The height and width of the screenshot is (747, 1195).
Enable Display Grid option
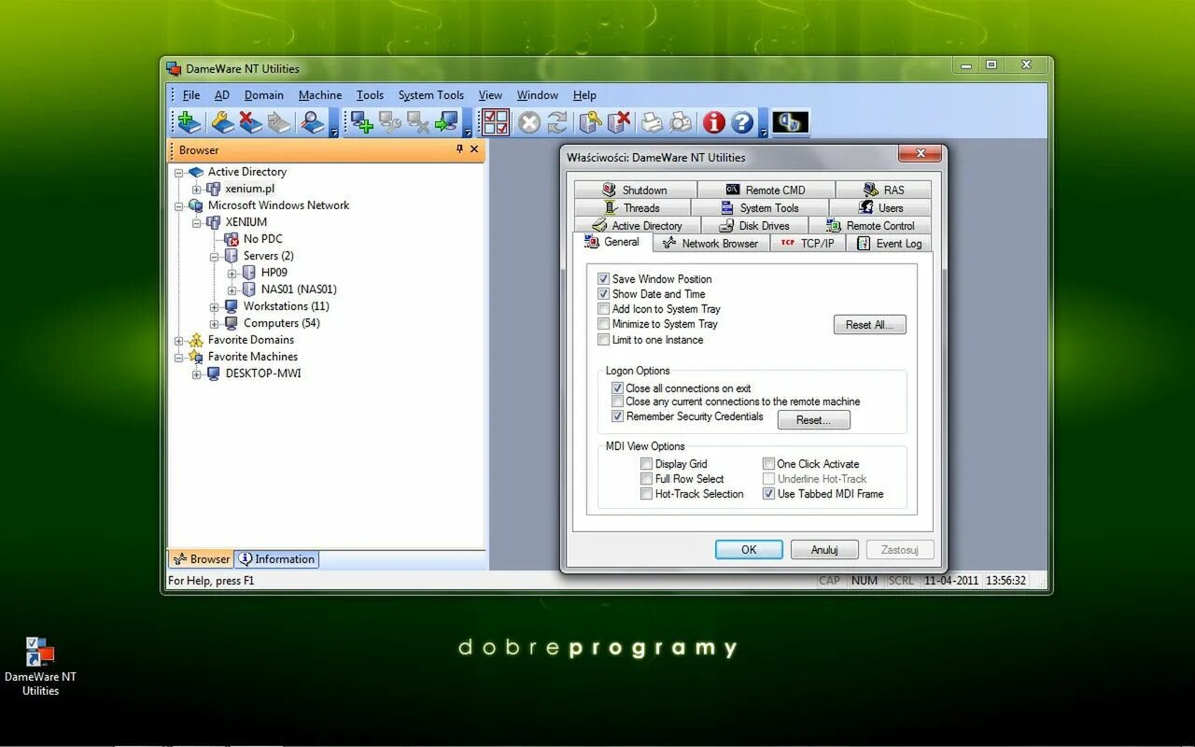(x=646, y=464)
